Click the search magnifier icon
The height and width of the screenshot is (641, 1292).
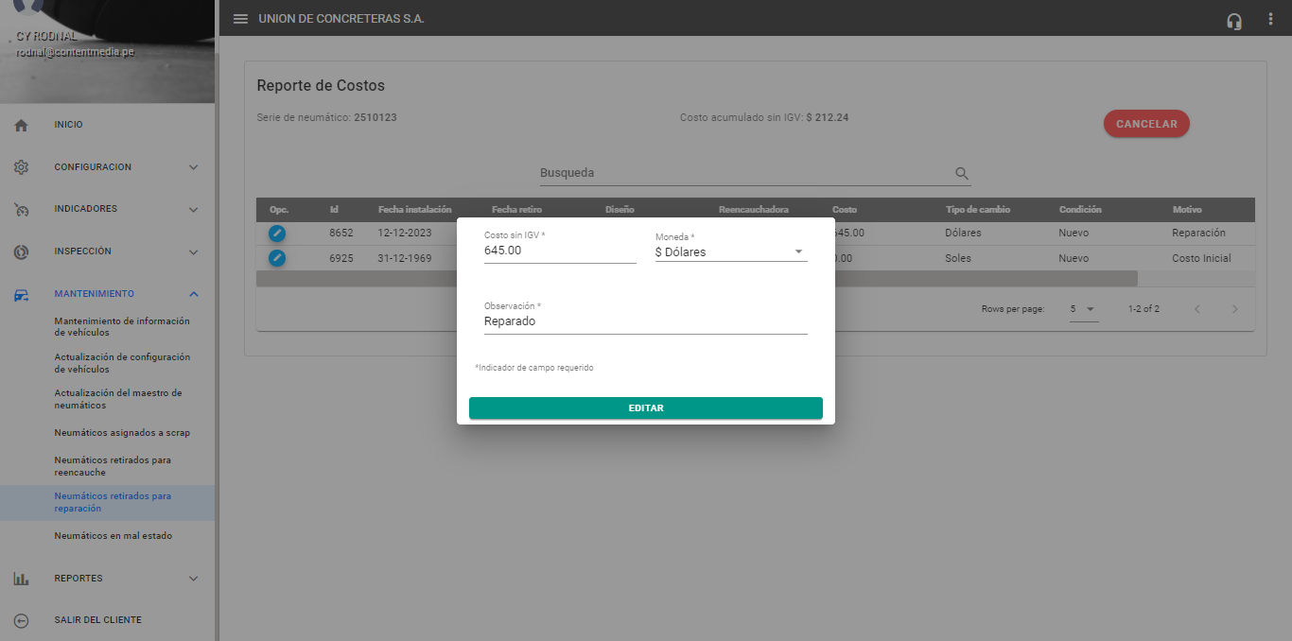[962, 174]
